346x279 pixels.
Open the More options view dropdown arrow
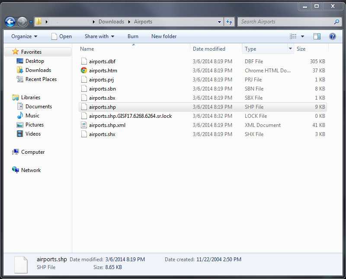[x=302, y=36]
